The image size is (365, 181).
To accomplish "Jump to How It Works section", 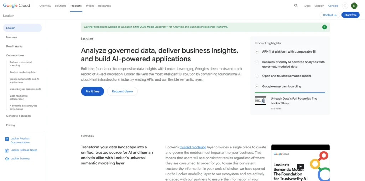I will tap(14, 46).
